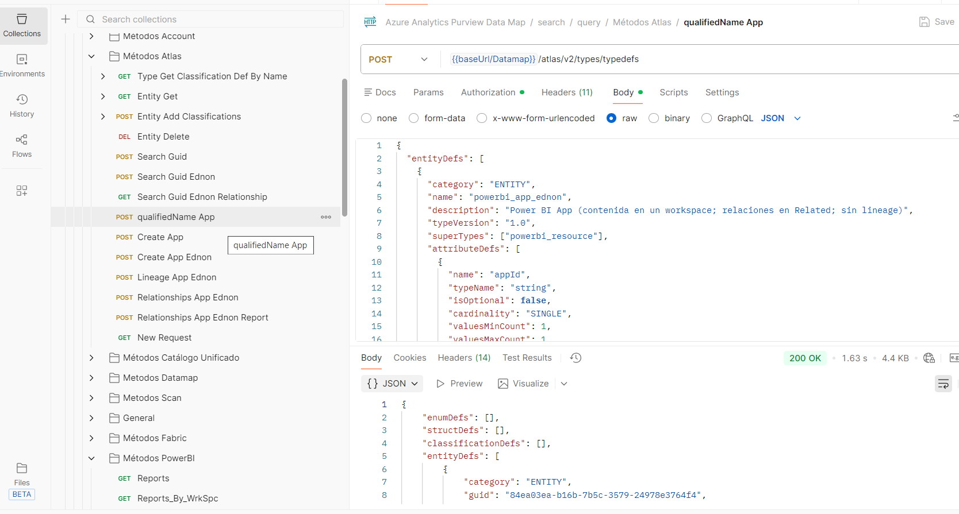959x514 pixels.
Task: Click the query breadcrumb link
Action: [589, 22]
